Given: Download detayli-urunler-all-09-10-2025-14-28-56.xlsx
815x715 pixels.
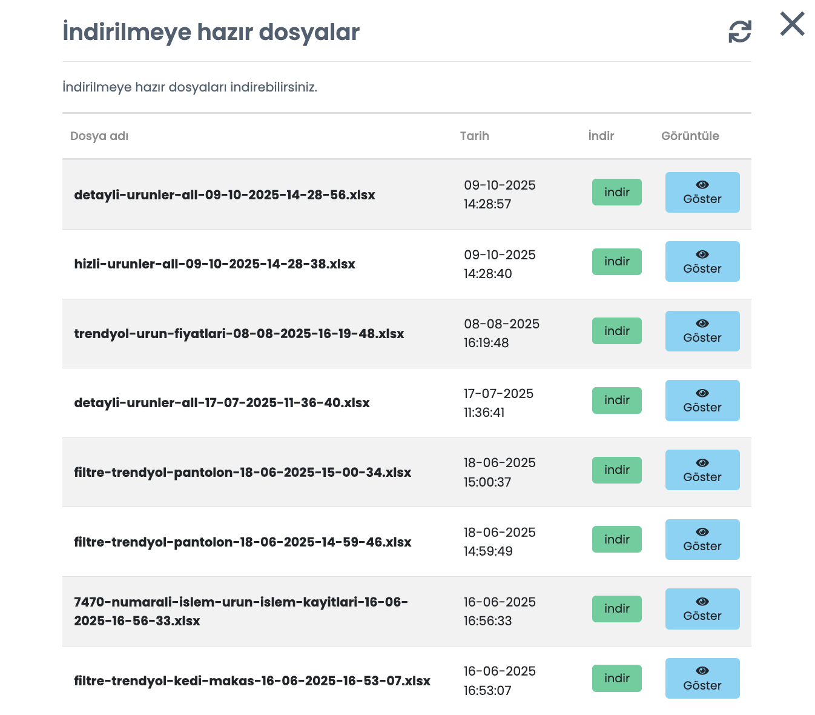Looking at the screenshot, I should [x=617, y=192].
